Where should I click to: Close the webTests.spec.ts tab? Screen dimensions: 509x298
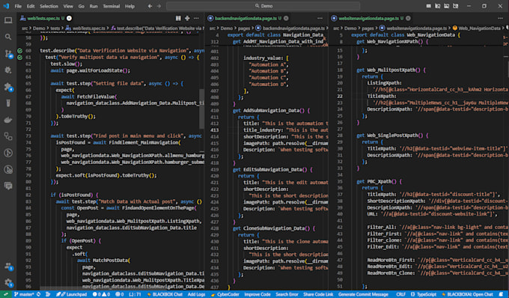(x=69, y=18)
